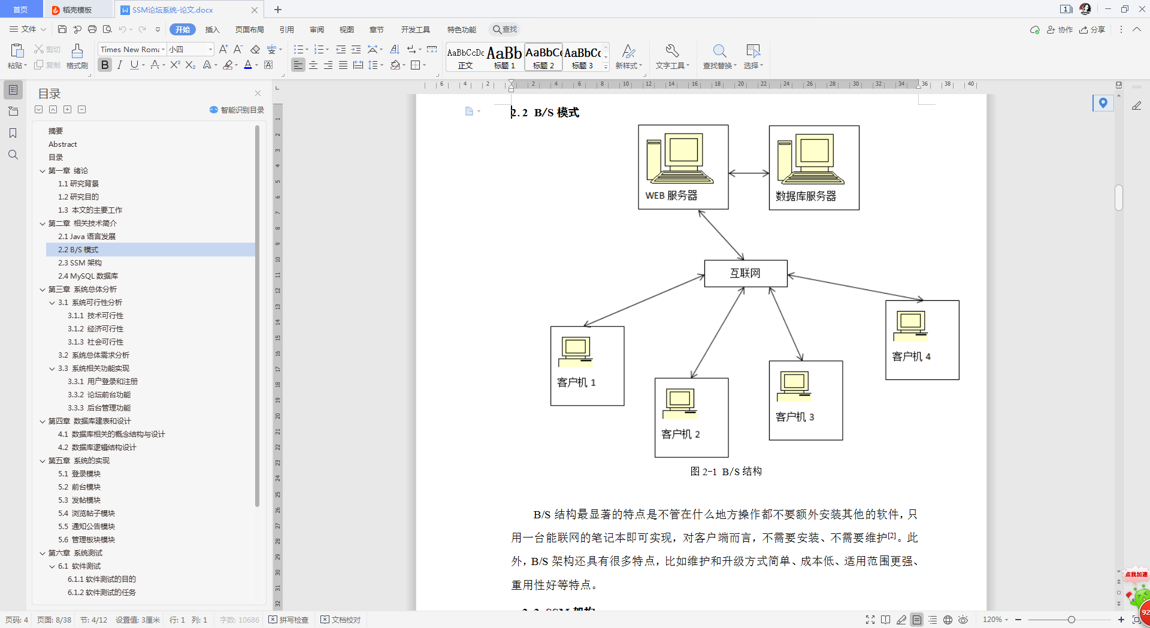This screenshot has width=1150, height=628.
Task: Switch to the 引用 tab
Action: point(286,29)
